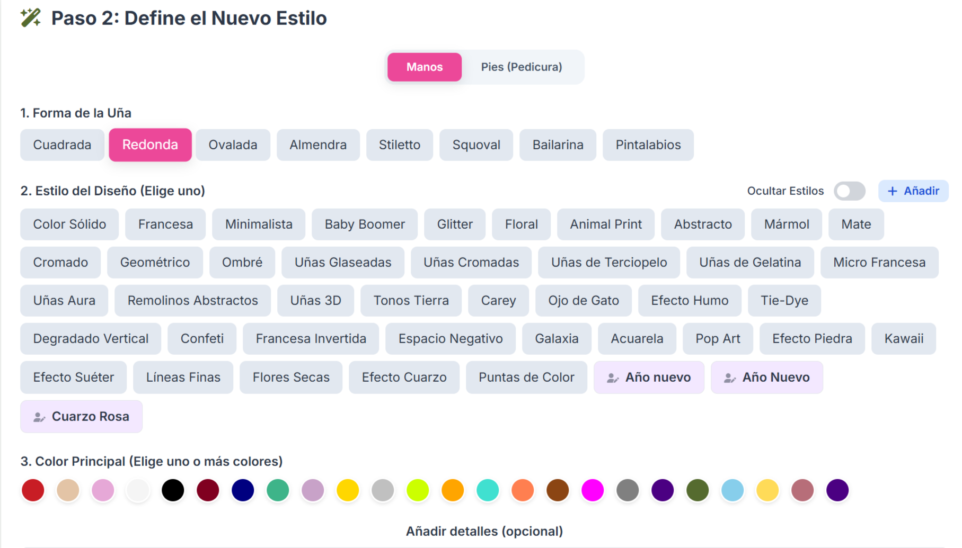962x548 pixels.
Task: Select the Efecto Cuarzo style
Action: [404, 377]
